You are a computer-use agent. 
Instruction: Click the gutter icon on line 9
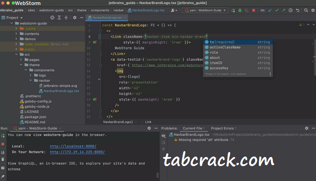point(95,43)
